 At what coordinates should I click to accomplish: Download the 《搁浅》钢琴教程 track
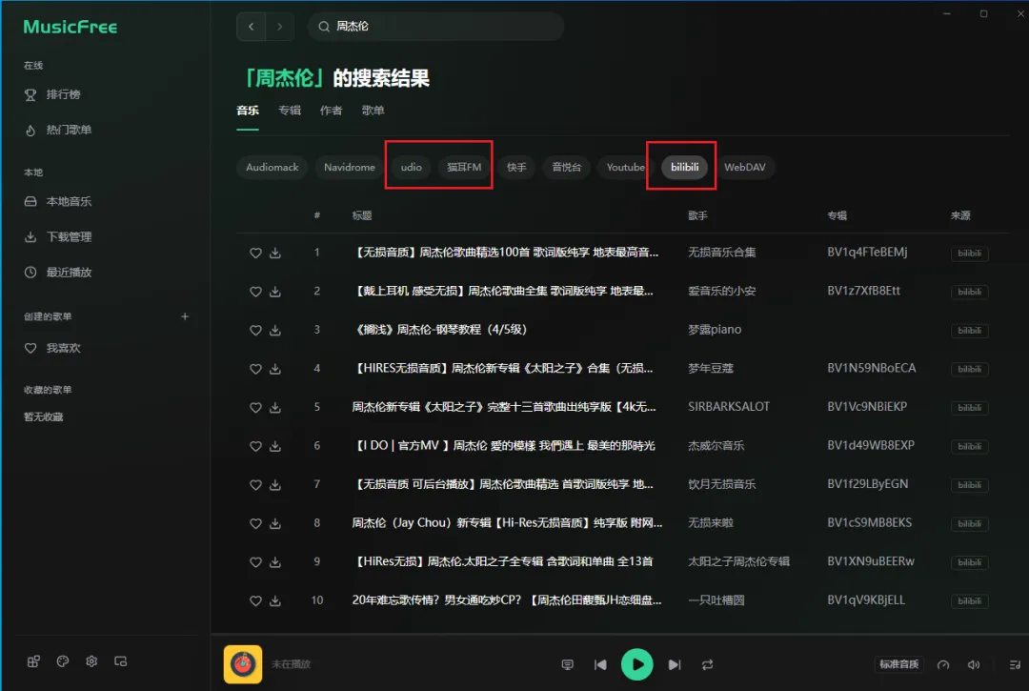(x=275, y=330)
